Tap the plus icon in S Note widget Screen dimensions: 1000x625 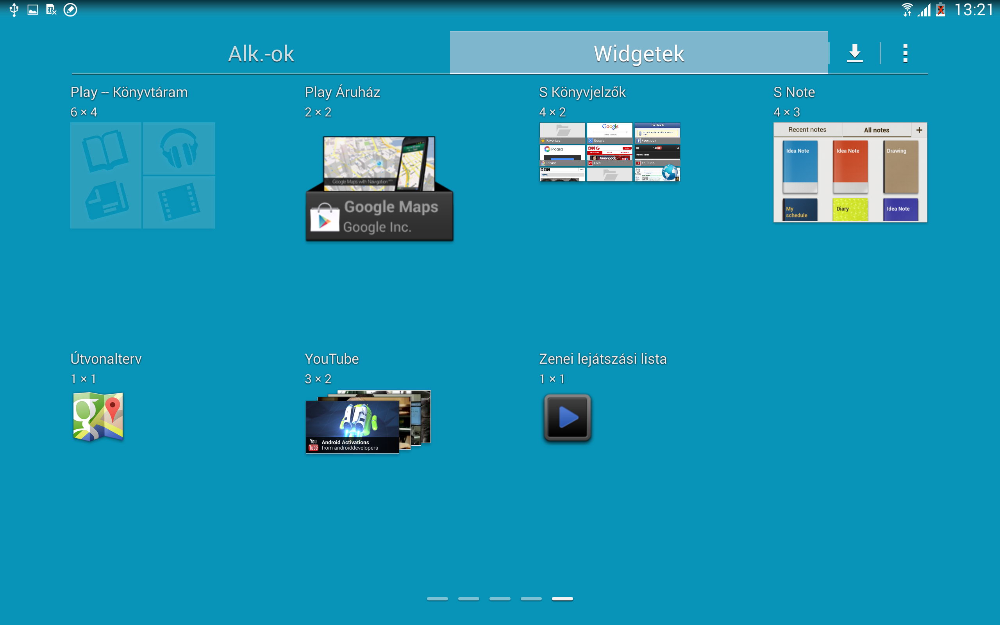[919, 130]
